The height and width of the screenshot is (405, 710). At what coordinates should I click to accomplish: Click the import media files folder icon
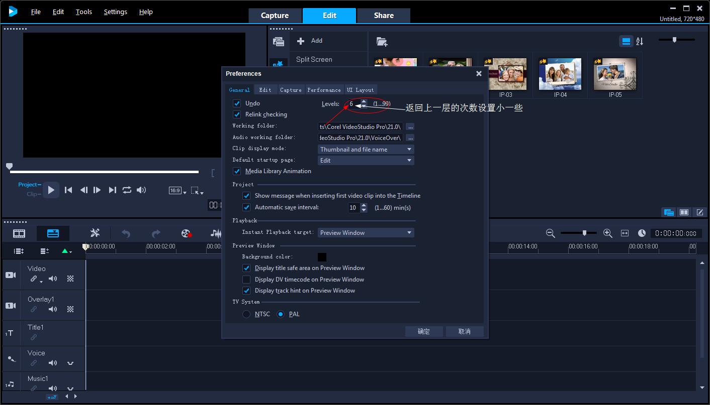tap(382, 42)
